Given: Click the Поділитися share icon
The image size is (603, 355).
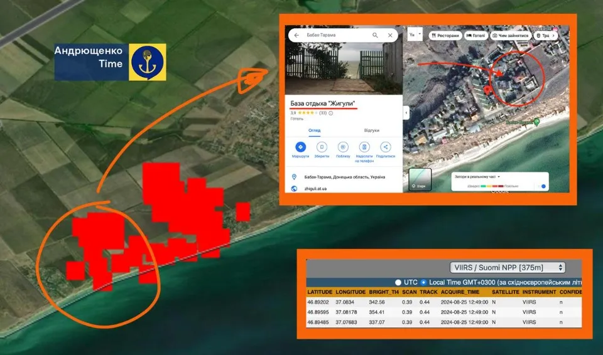Looking at the screenshot, I should [x=386, y=147].
